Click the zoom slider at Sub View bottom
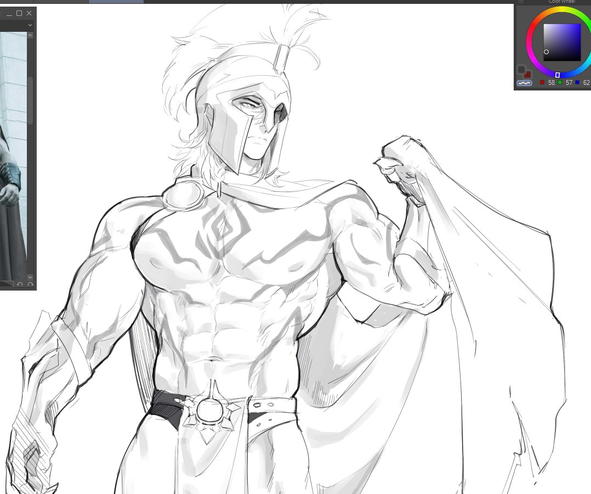Viewport: 591px width, 494px height. pos(7,284)
